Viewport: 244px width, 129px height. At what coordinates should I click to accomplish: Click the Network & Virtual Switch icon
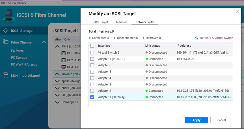(196, 38)
